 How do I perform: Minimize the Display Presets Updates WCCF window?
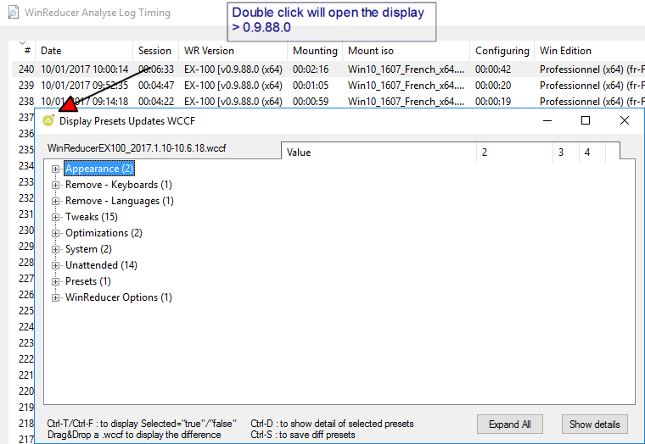point(547,121)
